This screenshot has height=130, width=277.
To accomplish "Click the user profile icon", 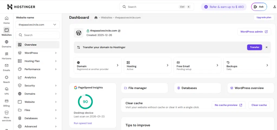I will [x=275, y=7].
